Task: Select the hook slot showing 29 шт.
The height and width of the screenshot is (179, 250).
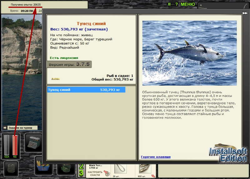Action: pos(121,169)
